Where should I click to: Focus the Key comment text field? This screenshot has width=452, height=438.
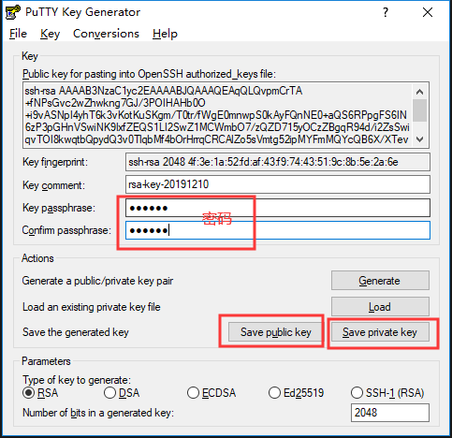point(278,184)
